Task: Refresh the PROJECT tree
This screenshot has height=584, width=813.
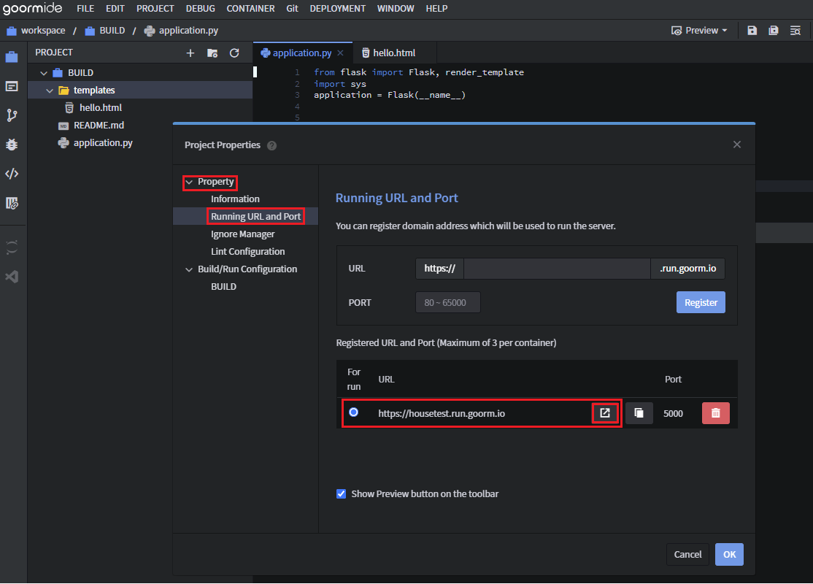Action: click(234, 53)
